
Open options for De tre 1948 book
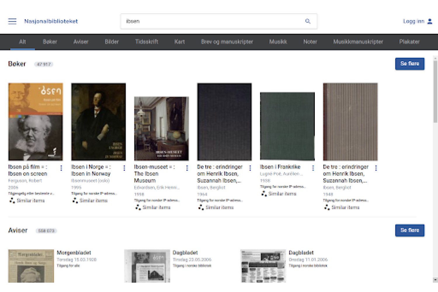click(376, 168)
